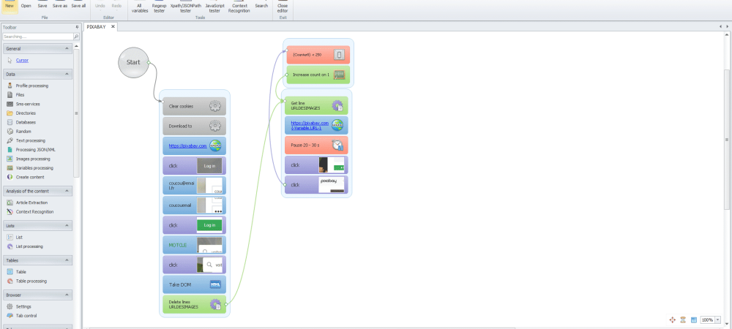
Task: Click the Start node in the workflow
Action: tap(133, 62)
